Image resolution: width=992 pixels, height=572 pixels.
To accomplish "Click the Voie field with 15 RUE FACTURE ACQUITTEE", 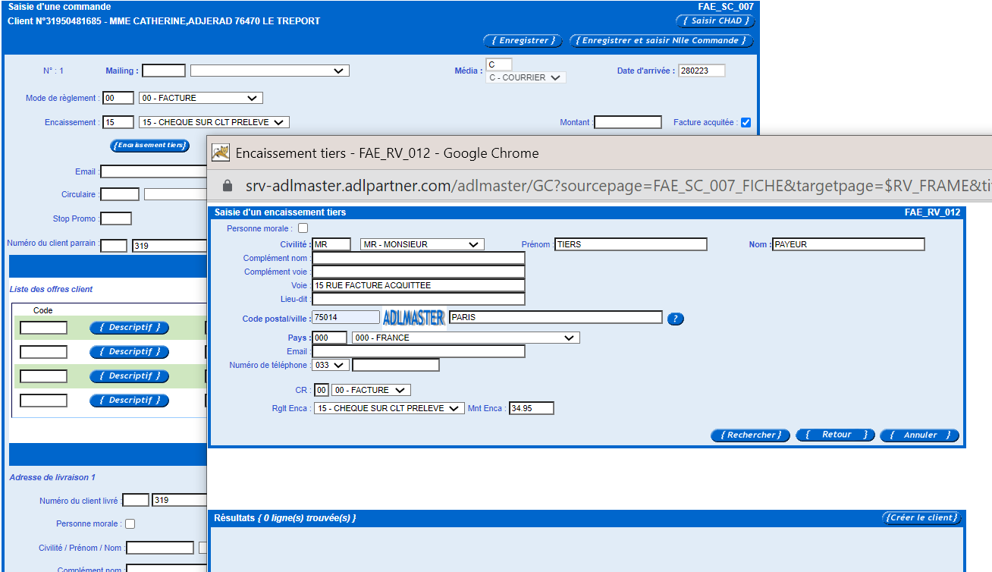I will (419, 285).
